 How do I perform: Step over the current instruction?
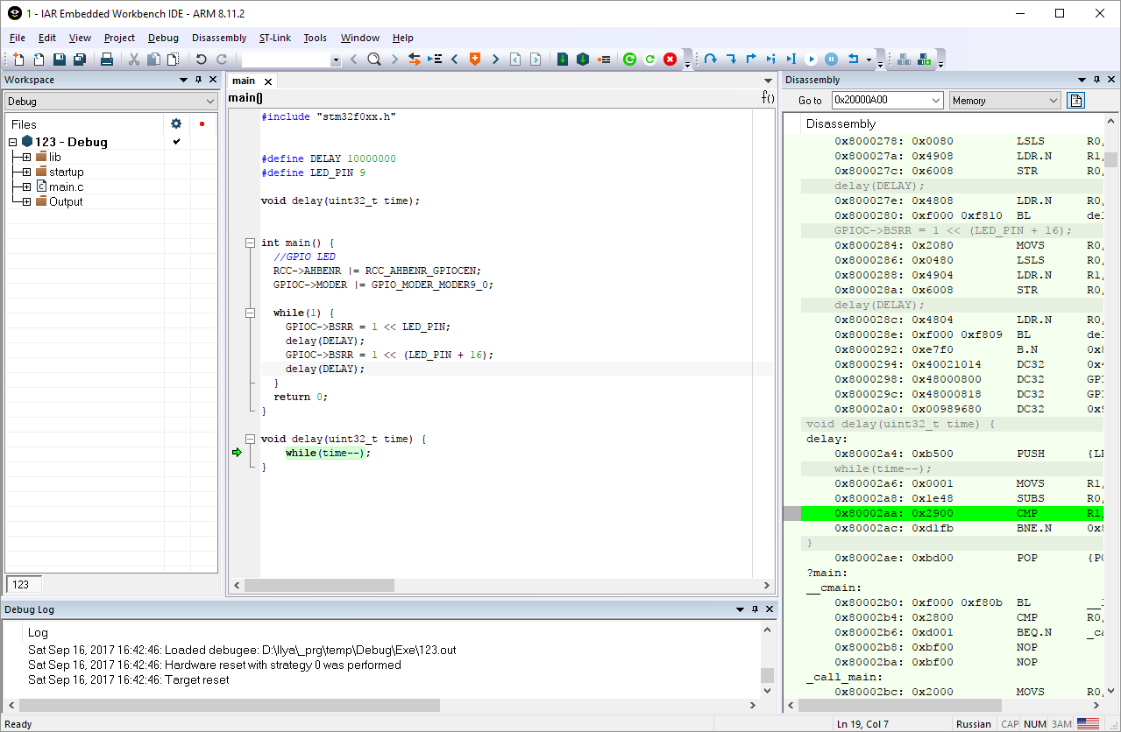(712, 59)
